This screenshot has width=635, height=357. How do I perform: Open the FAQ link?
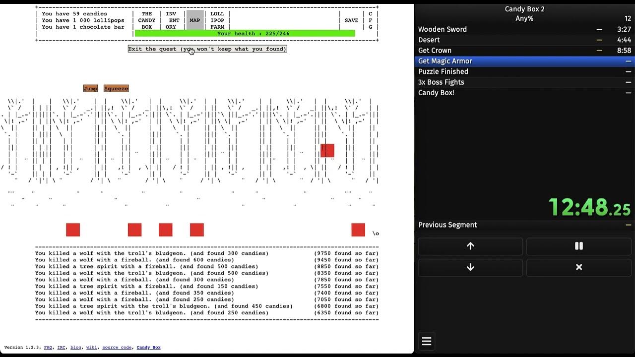[x=48, y=348]
